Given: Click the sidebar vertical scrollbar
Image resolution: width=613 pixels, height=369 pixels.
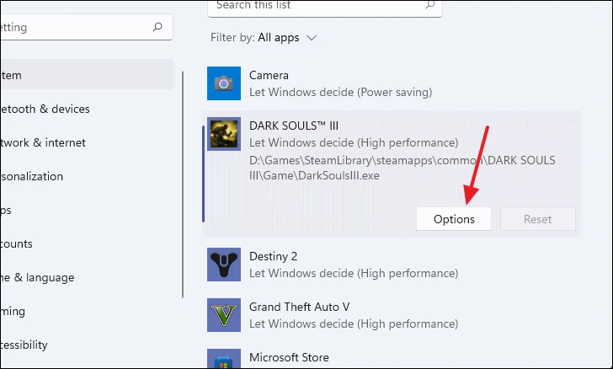Looking at the screenshot, I should [183, 184].
